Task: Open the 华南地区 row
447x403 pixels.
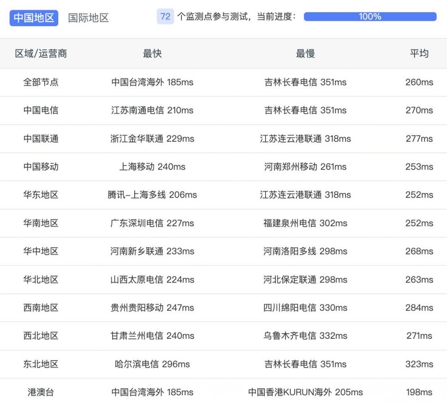Action: pos(41,223)
